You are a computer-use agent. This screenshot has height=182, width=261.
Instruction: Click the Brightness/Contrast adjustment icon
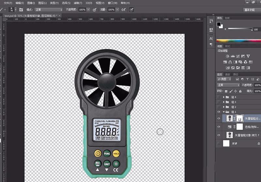[x=227, y=57]
